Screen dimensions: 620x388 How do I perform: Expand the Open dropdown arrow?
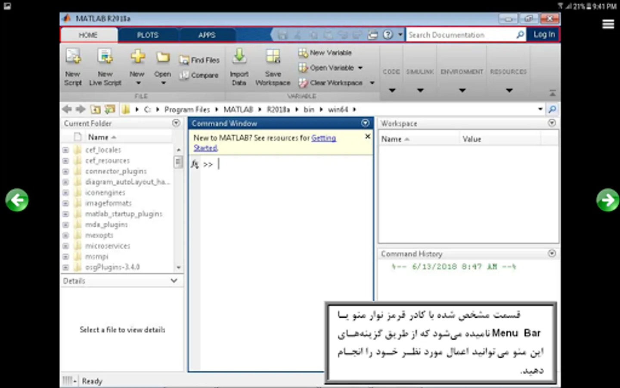coord(163,83)
